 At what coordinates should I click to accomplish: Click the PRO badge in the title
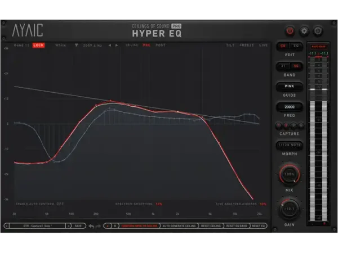pos(176,26)
